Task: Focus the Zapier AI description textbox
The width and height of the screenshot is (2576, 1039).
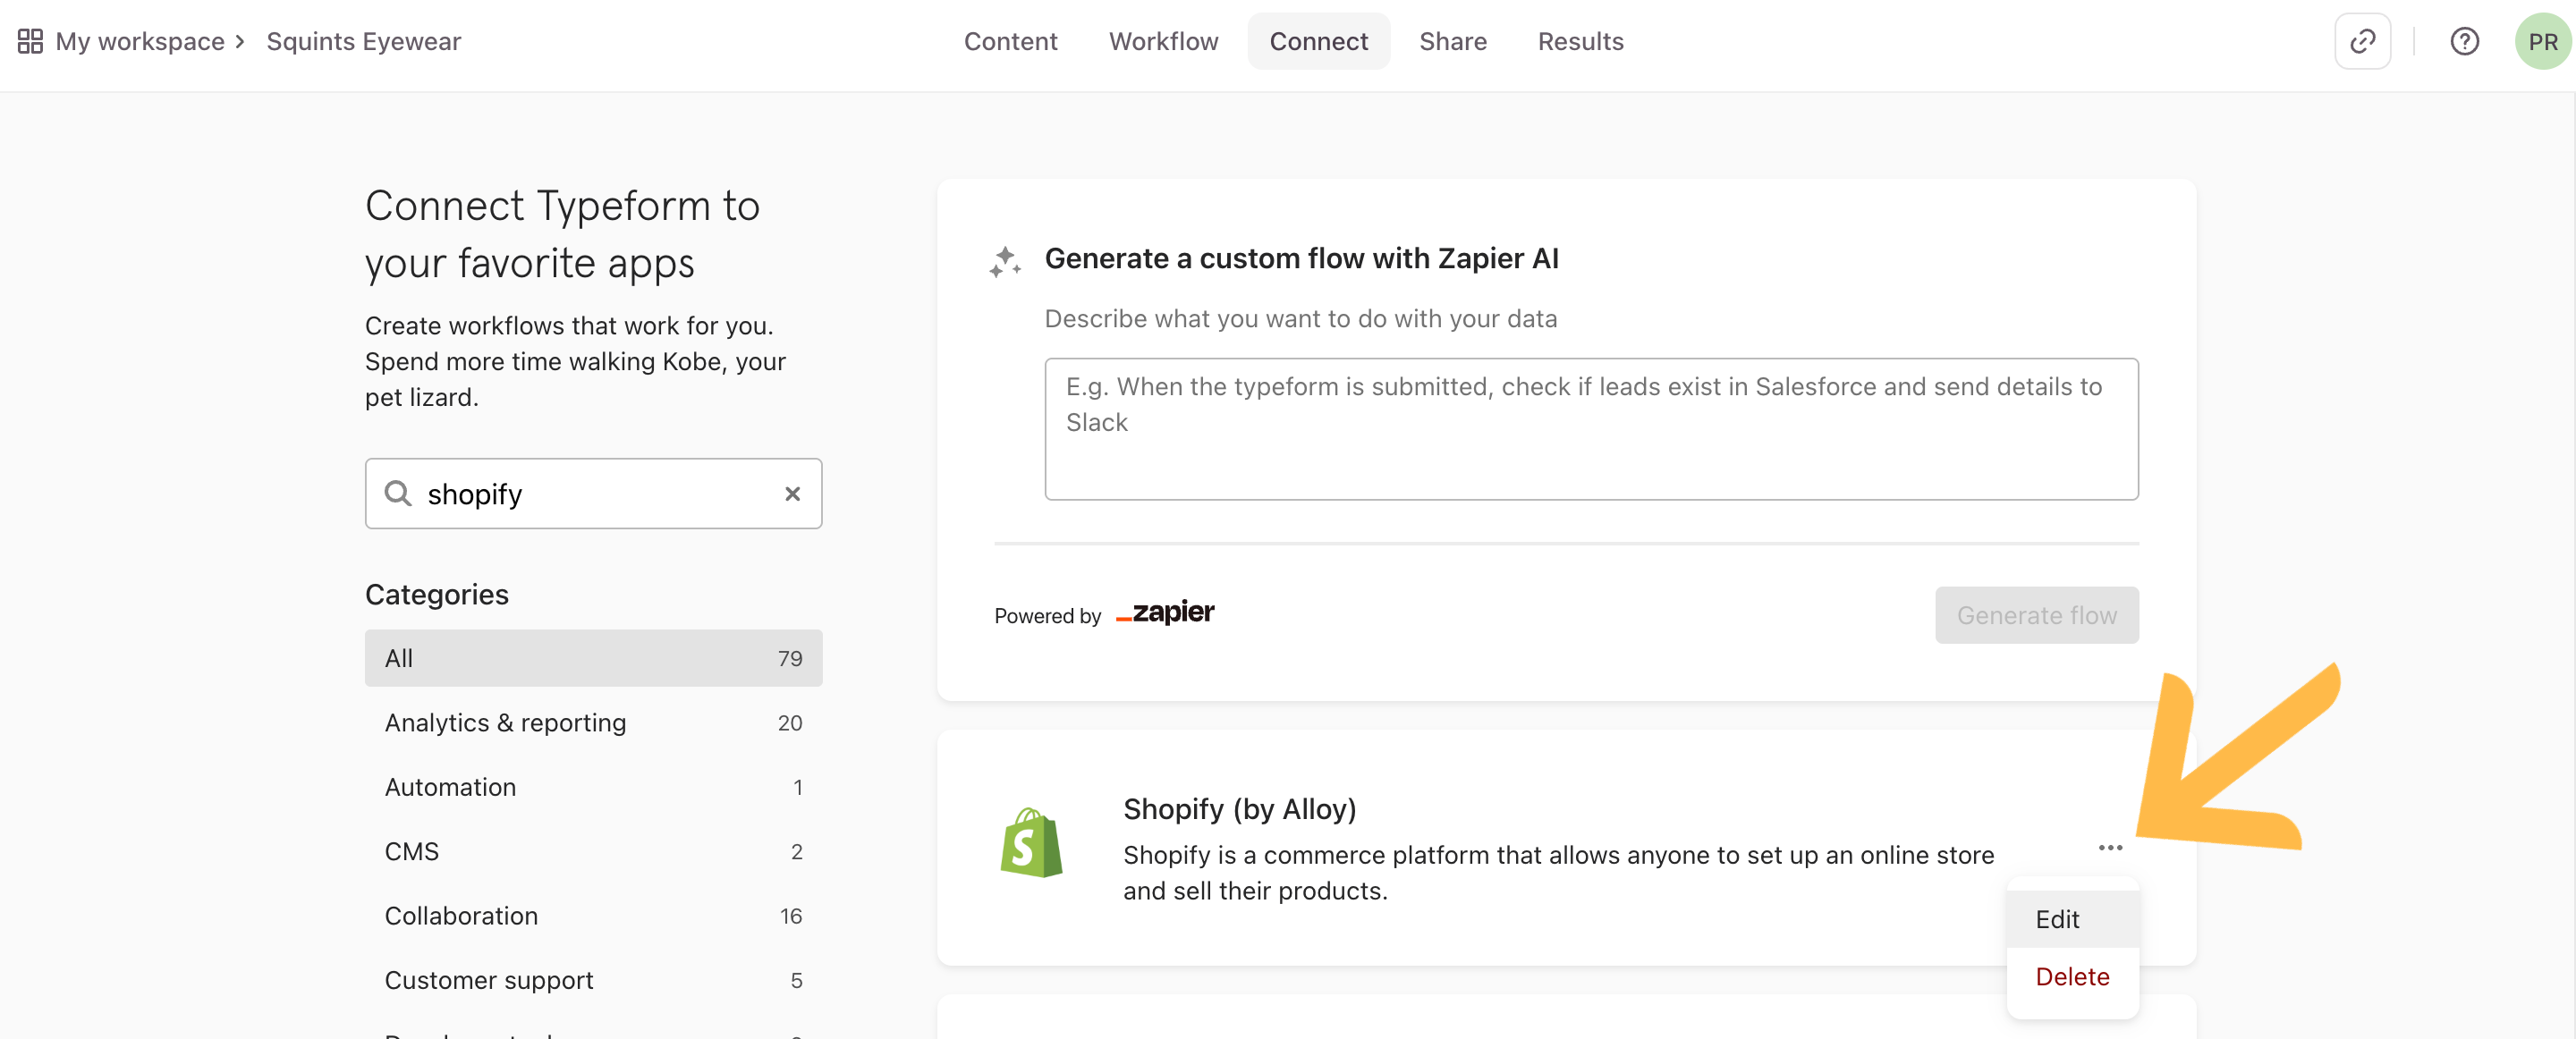Action: pyautogui.click(x=1590, y=428)
